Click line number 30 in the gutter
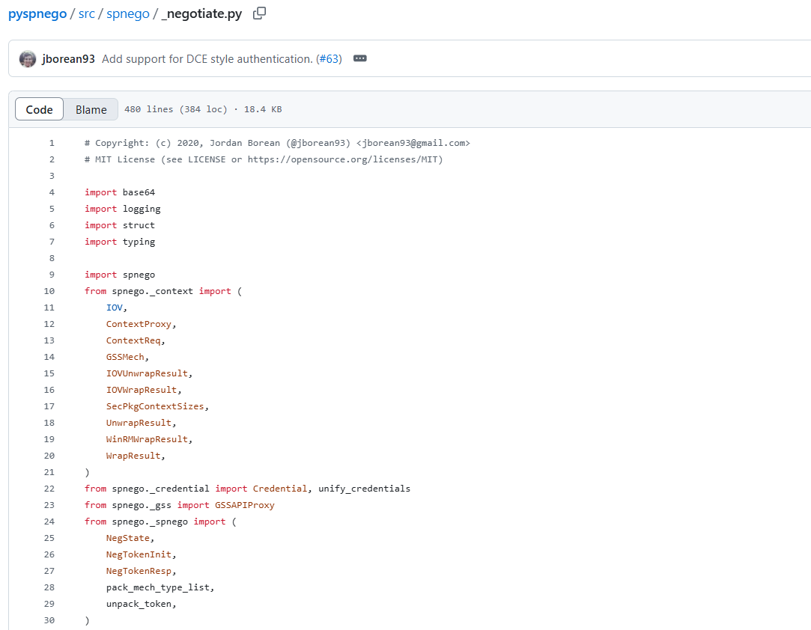This screenshot has height=630, width=811. [49, 620]
